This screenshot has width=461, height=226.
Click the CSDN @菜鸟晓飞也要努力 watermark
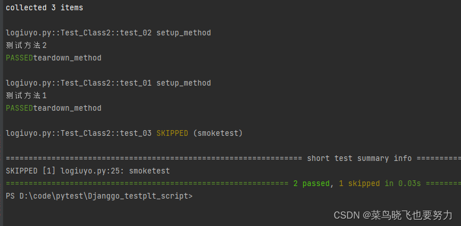click(393, 215)
